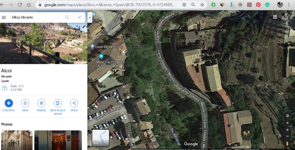Click the google.com/maps URL in the address bar
This screenshot has height=150, width=295.
pyautogui.click(x=110, y=5)
